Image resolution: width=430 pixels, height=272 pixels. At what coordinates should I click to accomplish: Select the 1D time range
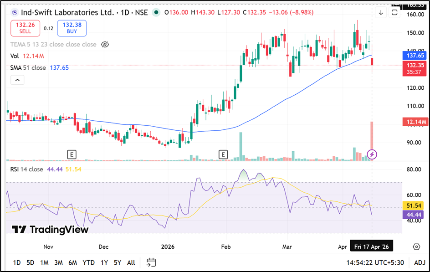tap(16, 262)
